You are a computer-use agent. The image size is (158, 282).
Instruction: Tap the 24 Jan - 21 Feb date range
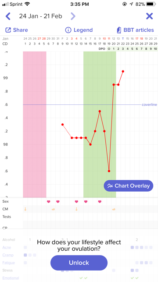coord(41,16)
